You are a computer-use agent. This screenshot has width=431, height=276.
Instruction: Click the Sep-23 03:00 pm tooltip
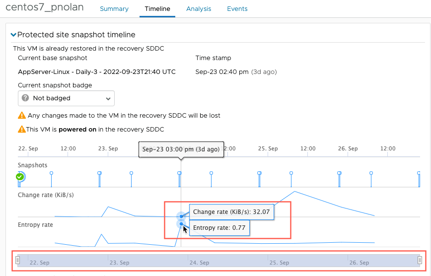(181, 149)
